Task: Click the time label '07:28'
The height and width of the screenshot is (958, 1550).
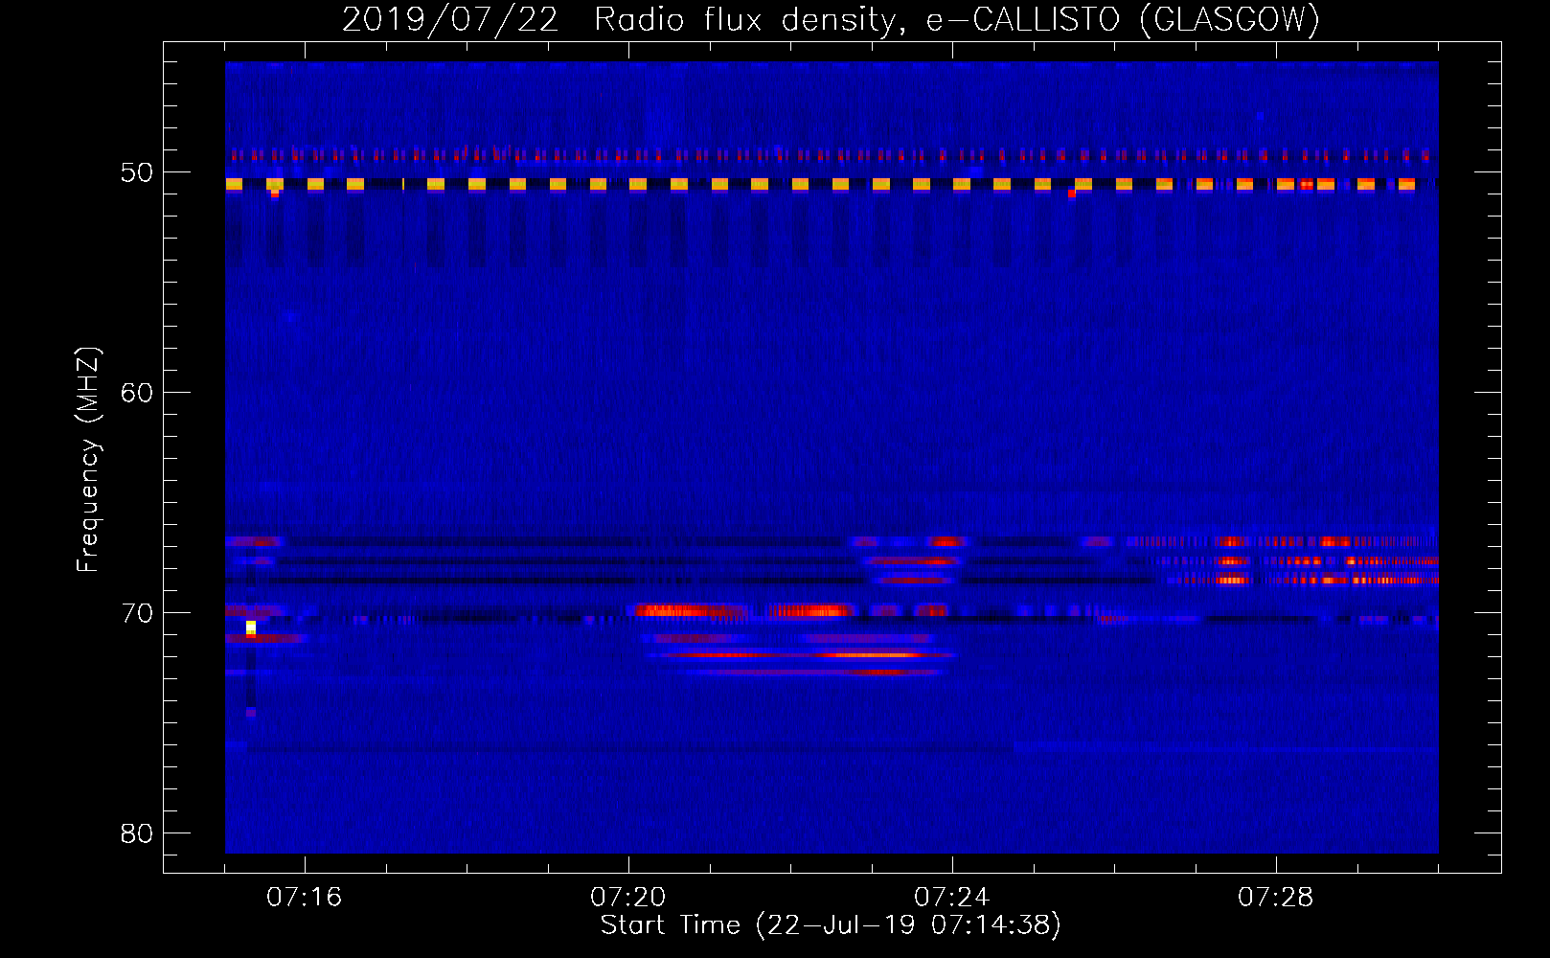Action: point(1276,898)
